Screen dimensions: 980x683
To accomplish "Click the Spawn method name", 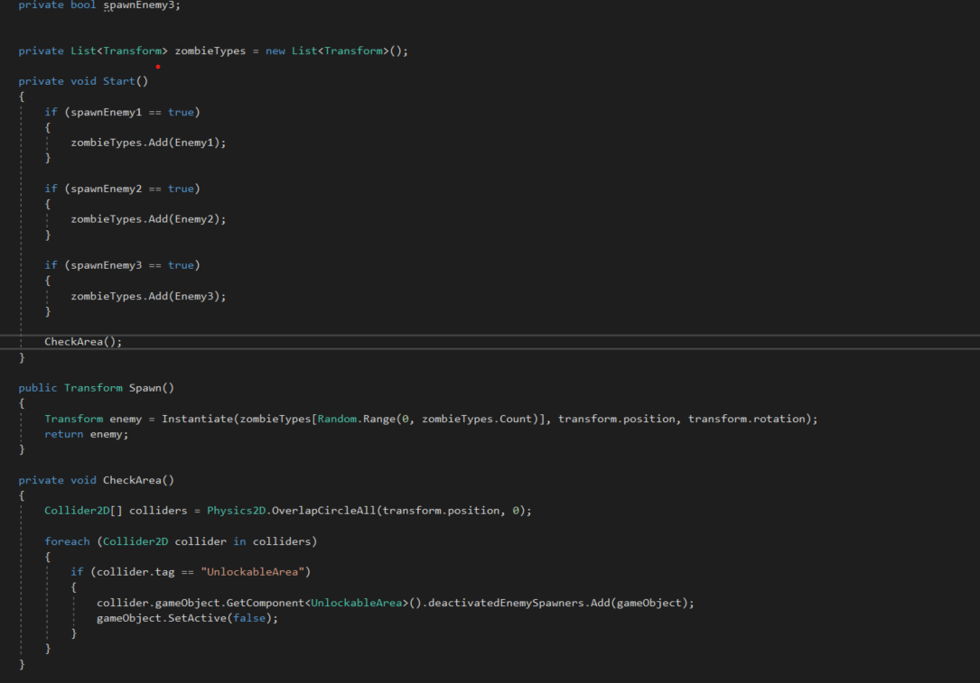I will tap(145, 388).
